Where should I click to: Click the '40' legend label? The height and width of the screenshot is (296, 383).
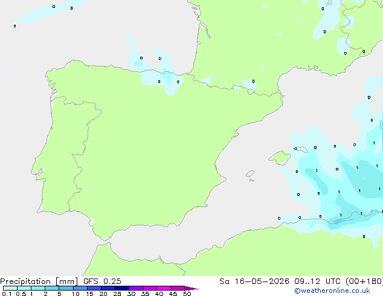(159, 294)
